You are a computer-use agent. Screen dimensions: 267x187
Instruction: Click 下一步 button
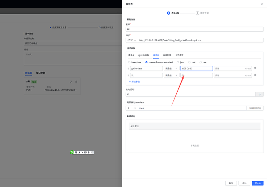point(257,183)
